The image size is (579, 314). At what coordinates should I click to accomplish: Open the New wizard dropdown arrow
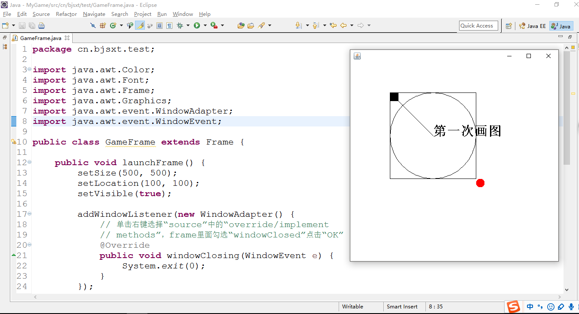[x=13, y=25]
